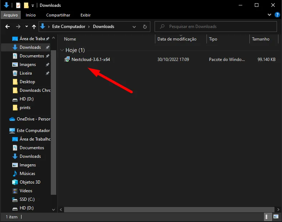Open the recent locations dropdown
Screen dimensions: 282x222
click(26, 27)
